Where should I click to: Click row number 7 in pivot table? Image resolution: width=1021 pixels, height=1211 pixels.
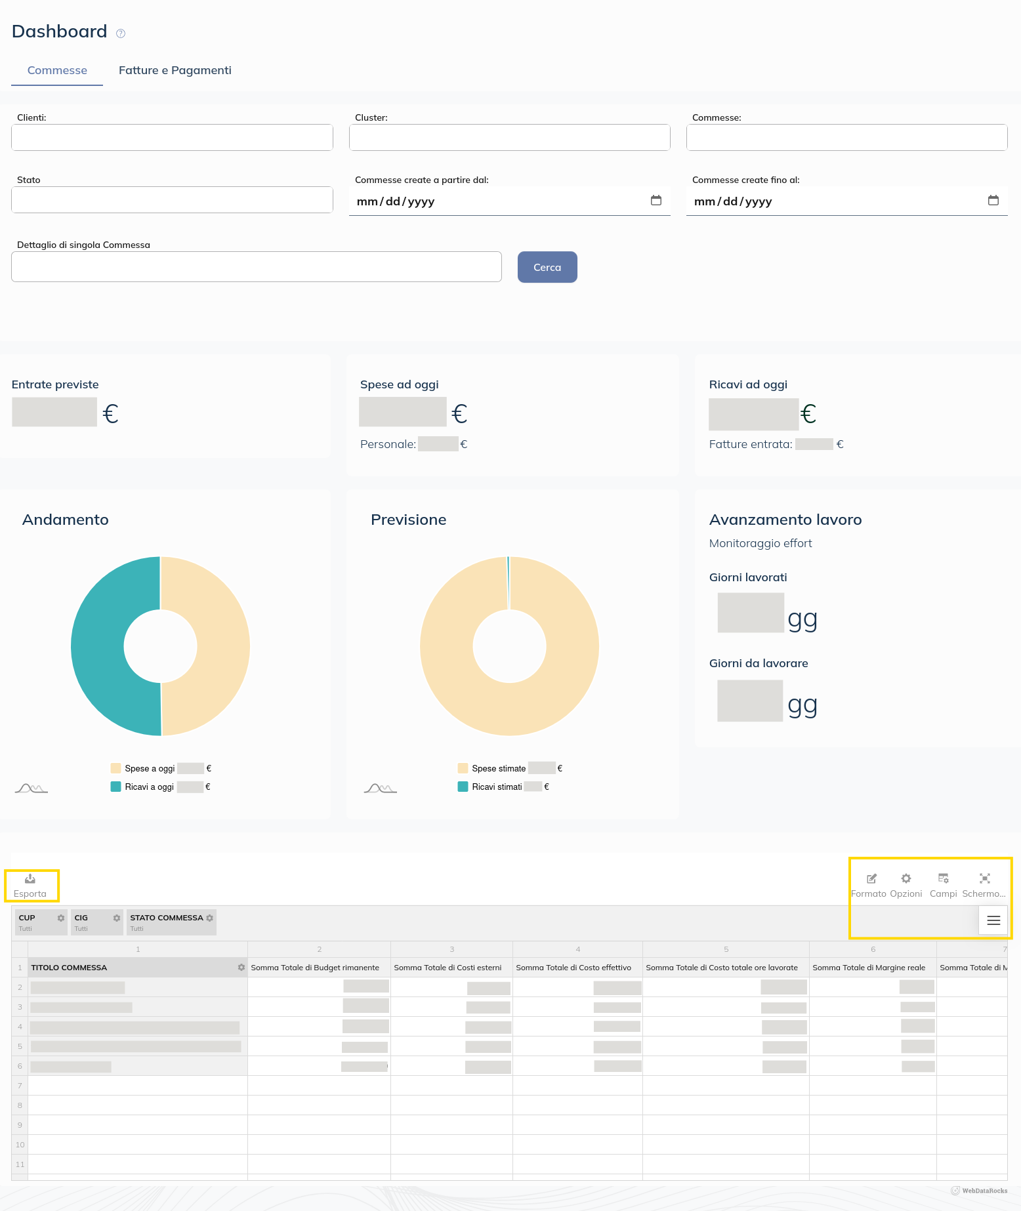pyautogui.click(x=20, y=1086)
